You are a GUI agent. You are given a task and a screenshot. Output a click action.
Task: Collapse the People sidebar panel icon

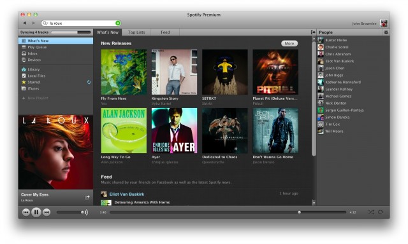click(x=313, y=32)
